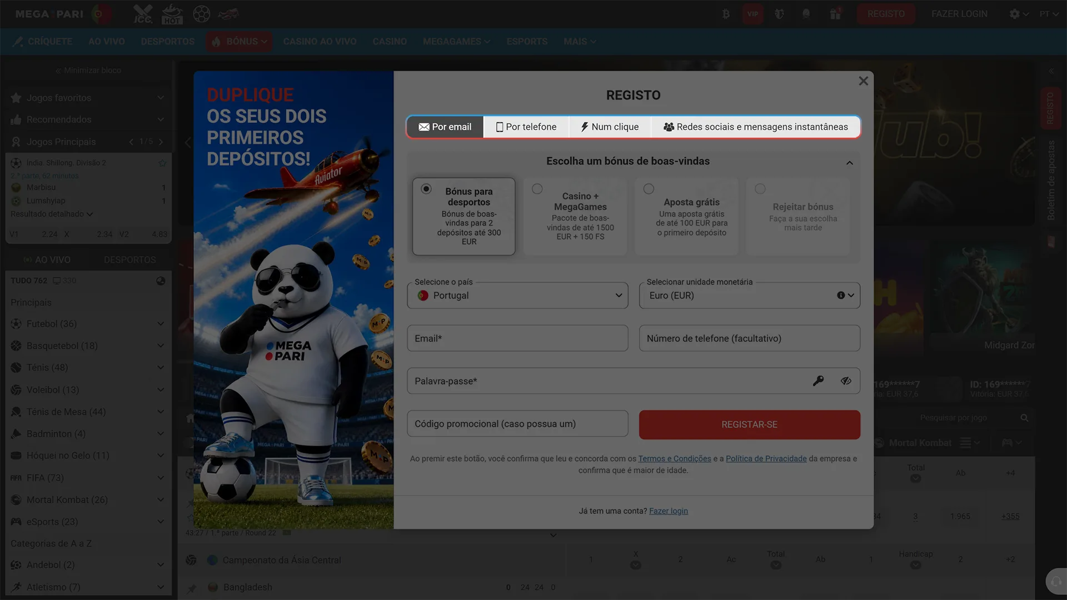Open the HOT games icon in the header
This screenshot has width=1067, height=600.
coord(172,14)
